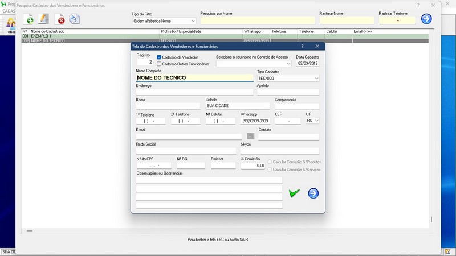Close the Tela do Cadastro dialog
This screenshot has width=456, height=256.
(317, 46)
